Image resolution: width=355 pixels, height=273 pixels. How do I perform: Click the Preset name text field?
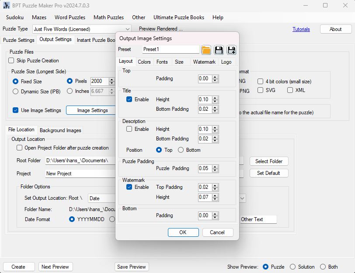click(171, 50)
